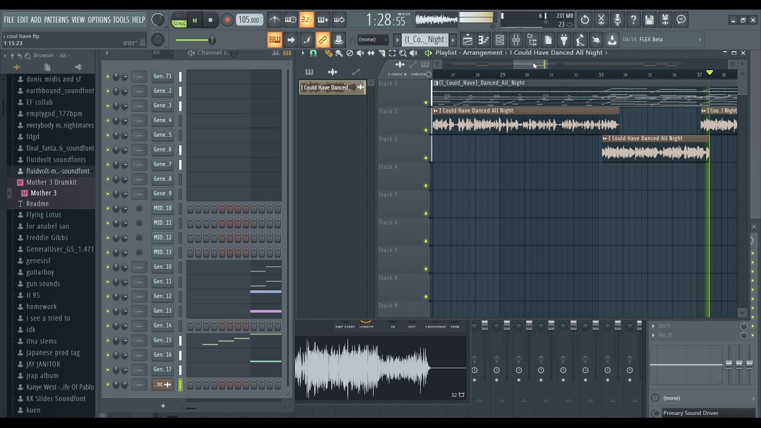The image size is (761, 428).
Task: Open the ADD menu
Action: [x=36, y=20]
